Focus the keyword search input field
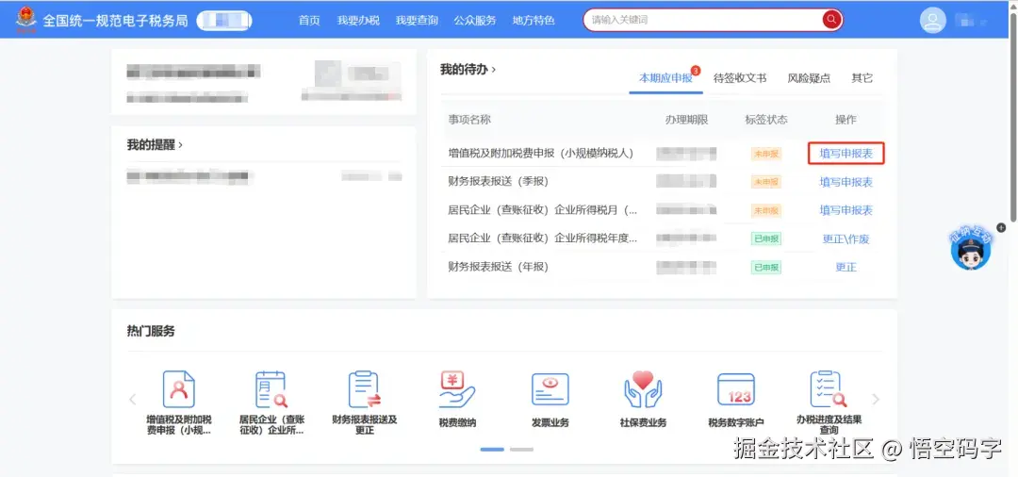1018x477 pixels. (x=702, y=20)
